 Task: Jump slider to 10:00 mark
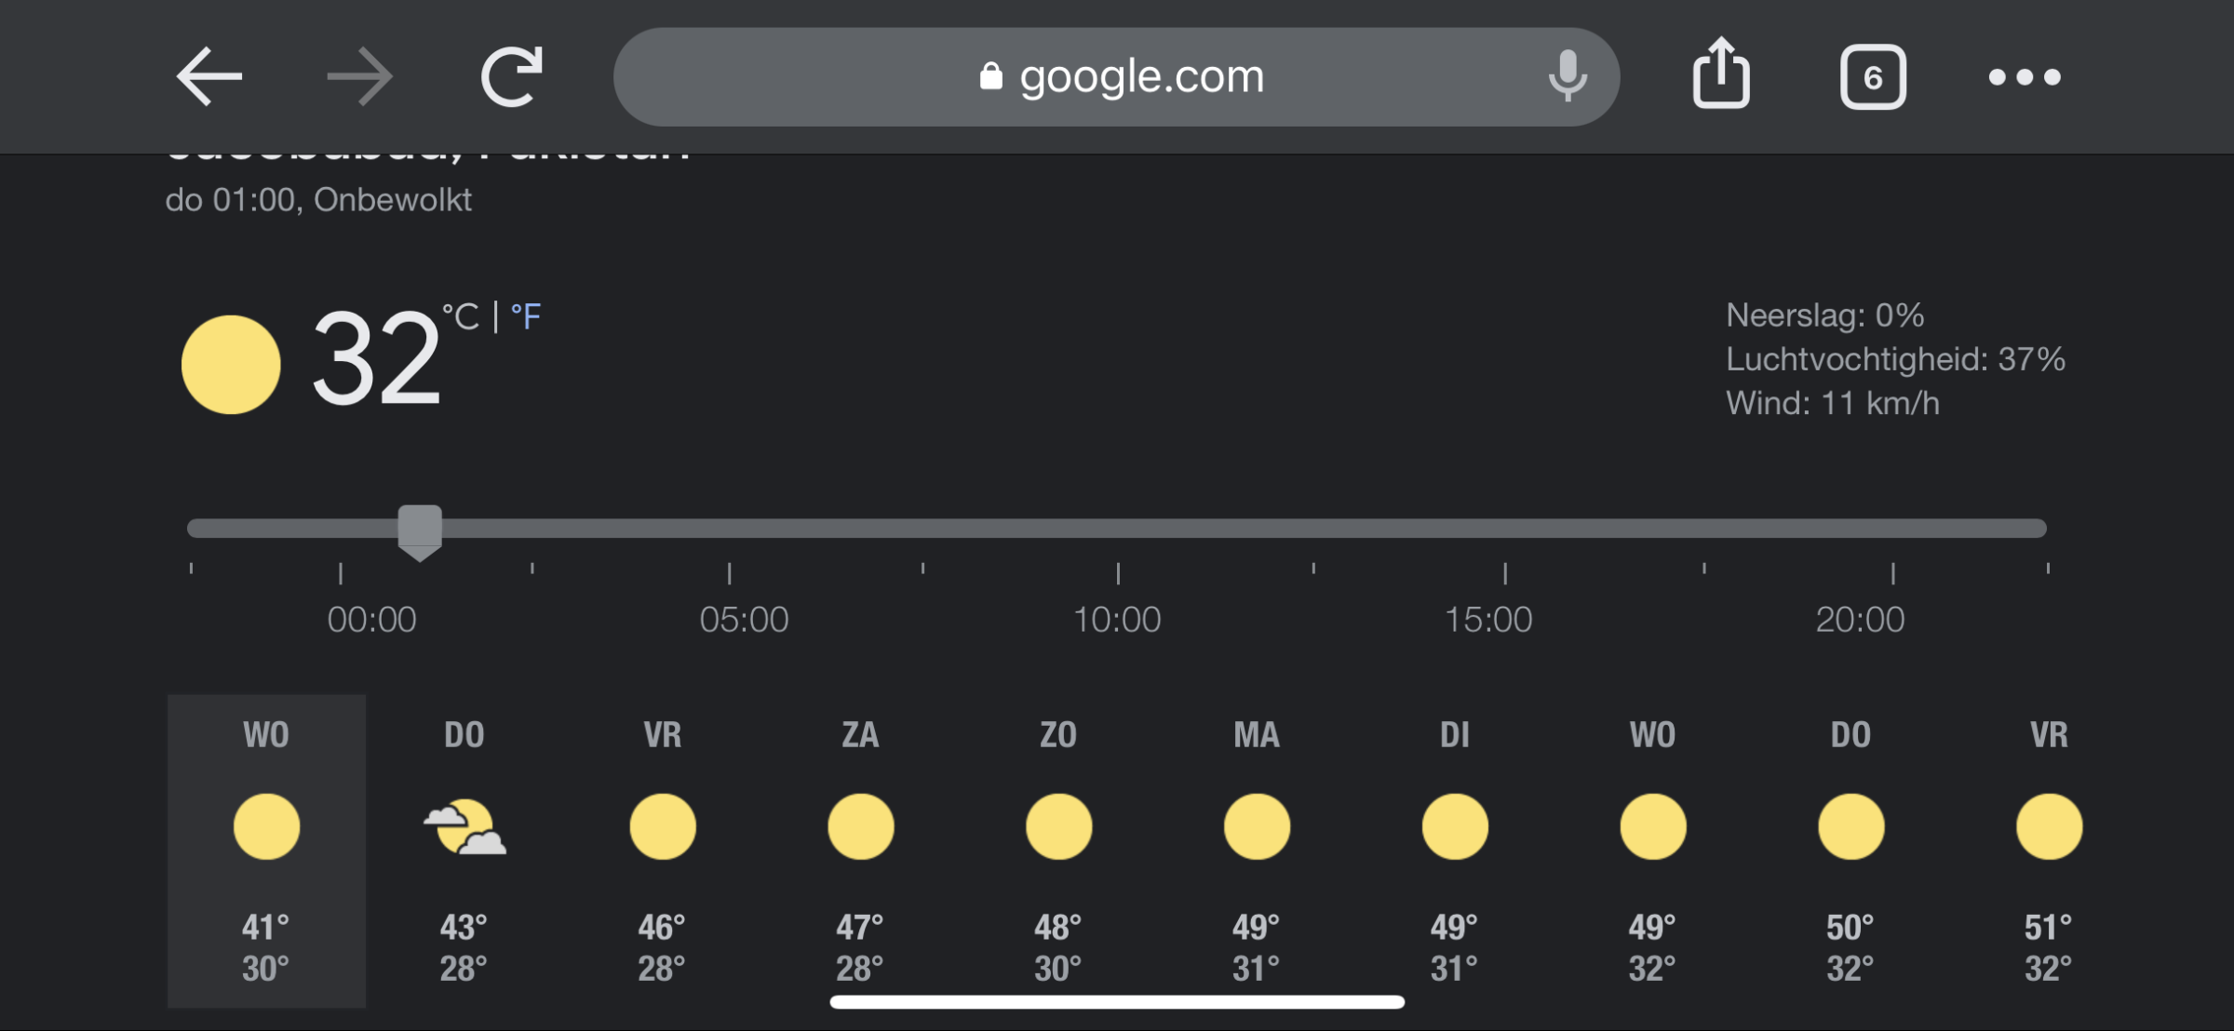(1118, 529)
